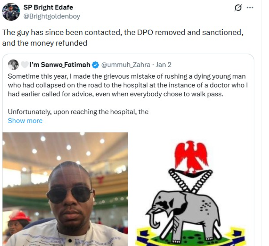269x246 pixels.
Task: Visit the @Brightgoldenboy handle
Action: [x=51, y=16]
